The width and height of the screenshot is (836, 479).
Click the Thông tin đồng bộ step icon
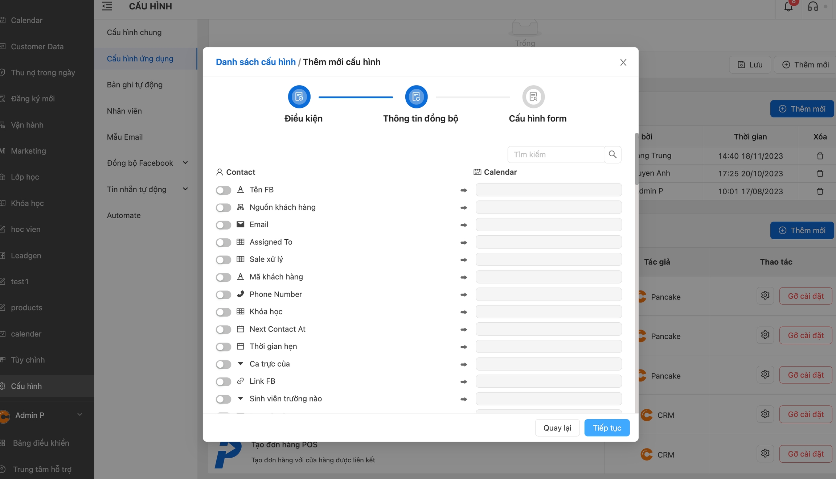(x=416, y=97)
